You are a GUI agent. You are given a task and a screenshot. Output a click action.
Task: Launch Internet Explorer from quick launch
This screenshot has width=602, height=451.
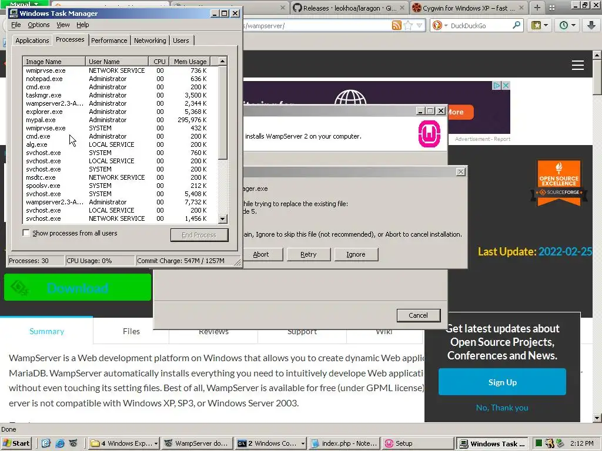pos(60,443)
